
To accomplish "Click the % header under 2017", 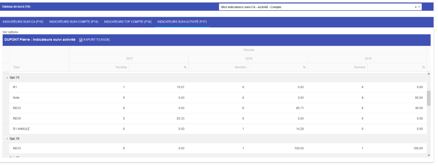I will (158, 67).
